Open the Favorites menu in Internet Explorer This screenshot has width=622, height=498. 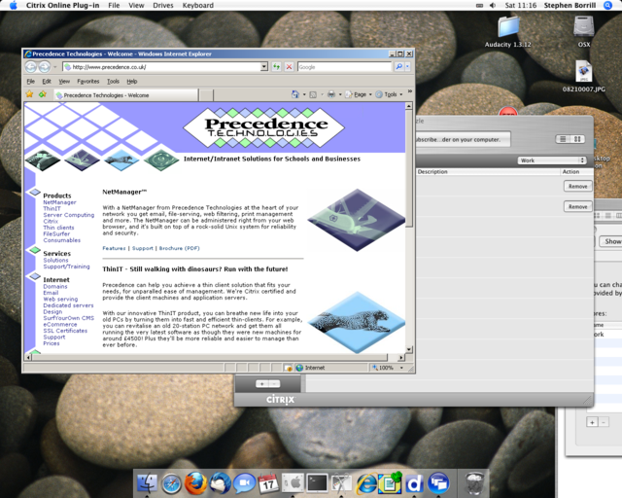(x=87, y=82)
